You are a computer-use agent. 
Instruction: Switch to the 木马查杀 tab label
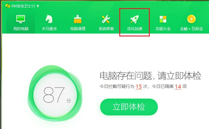[x=49, y=29]
